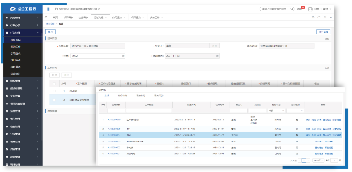Click the calendar icon in the 年度 2022 field
The height and width of the screenshot is (172, 352).
point(123,56)
